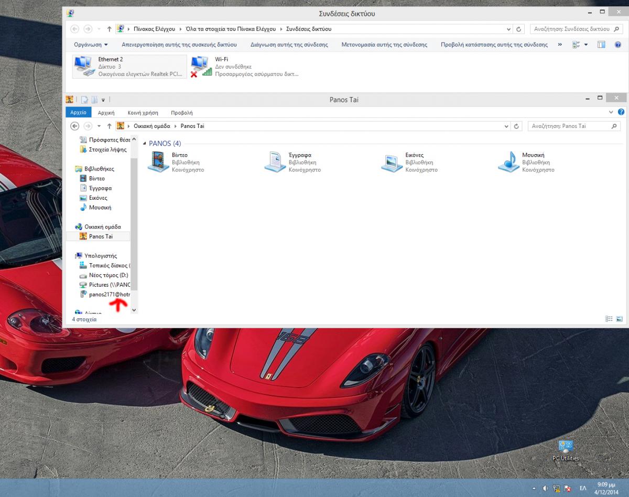
Task: Go back in the Network Connections window
Action: click(75, 29)
